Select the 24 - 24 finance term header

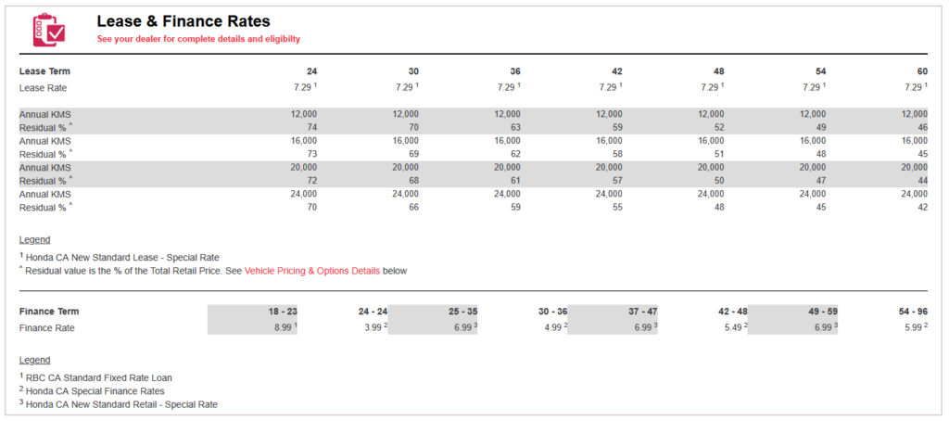[x=373, y=312]
